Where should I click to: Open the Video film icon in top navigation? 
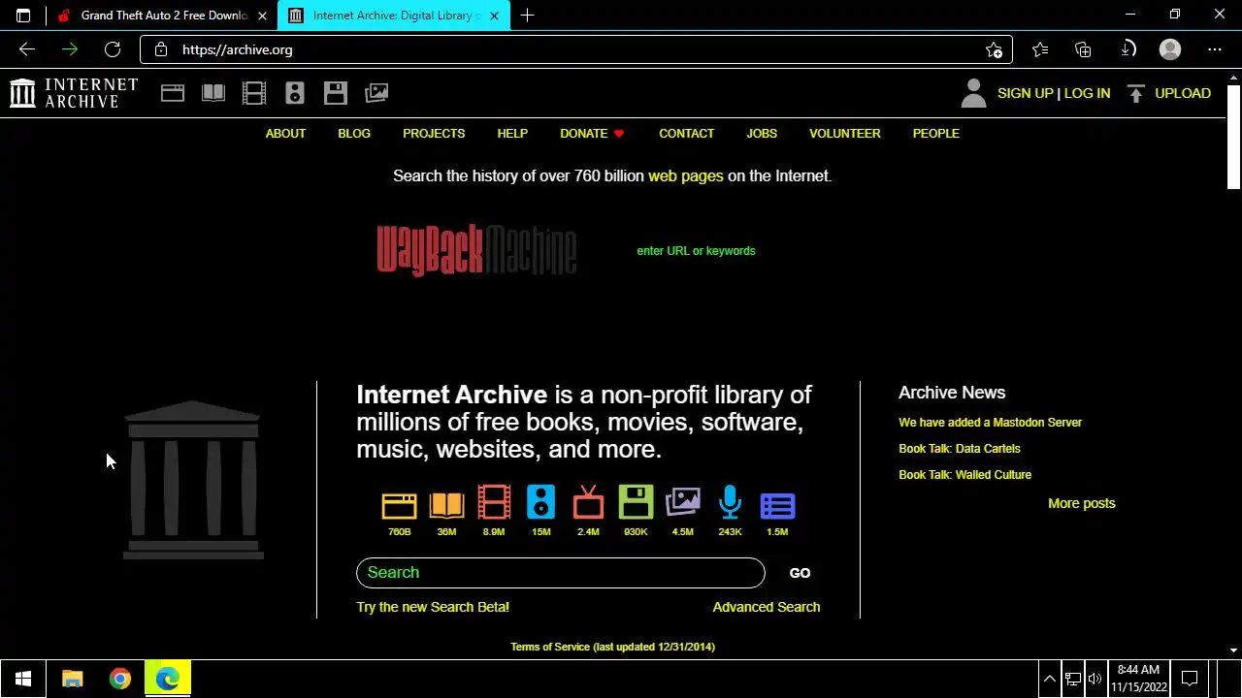coord(254,93)
